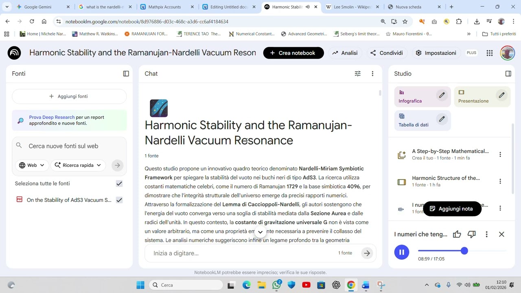Bookmark this page with the star icon
Viewport: 521px width, 293px height.
pos(405,22)
